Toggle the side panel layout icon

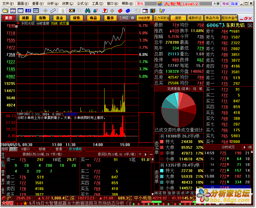[x=145, y=11]
